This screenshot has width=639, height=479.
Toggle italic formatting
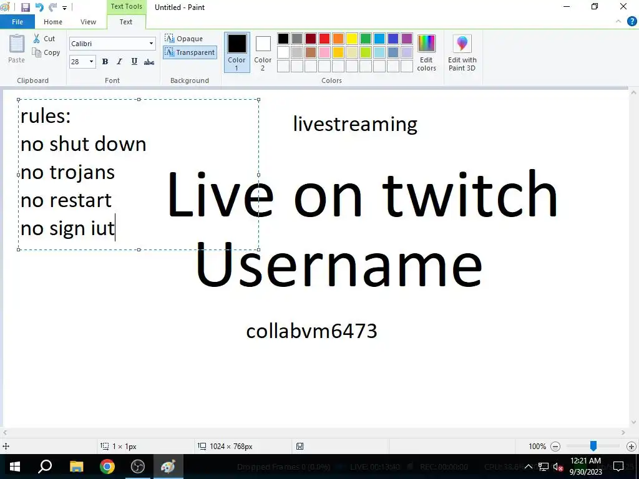[x=119, y=62]
